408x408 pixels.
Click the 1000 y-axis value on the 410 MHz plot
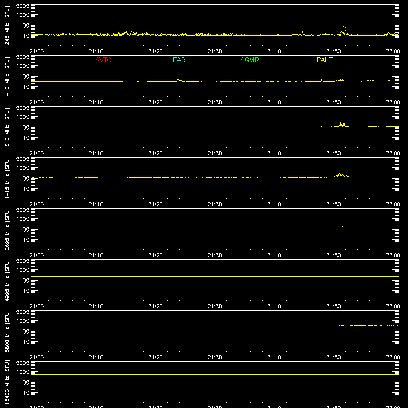[x=23, y=66]
